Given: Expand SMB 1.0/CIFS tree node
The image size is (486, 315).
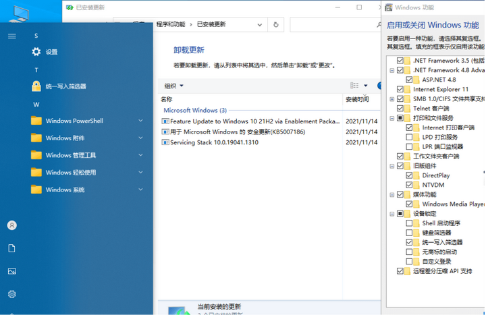Looking at the screenshot, I should click(391, 99).
